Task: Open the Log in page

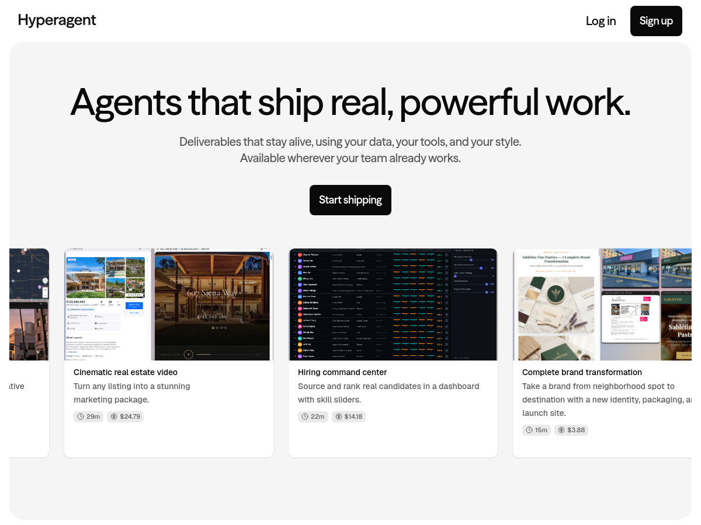Action: [601, 21]
